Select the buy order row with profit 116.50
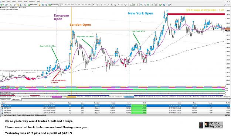 tap(115, 113)
